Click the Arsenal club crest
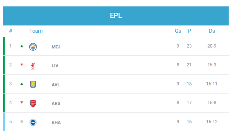 [x=33, y=103]
